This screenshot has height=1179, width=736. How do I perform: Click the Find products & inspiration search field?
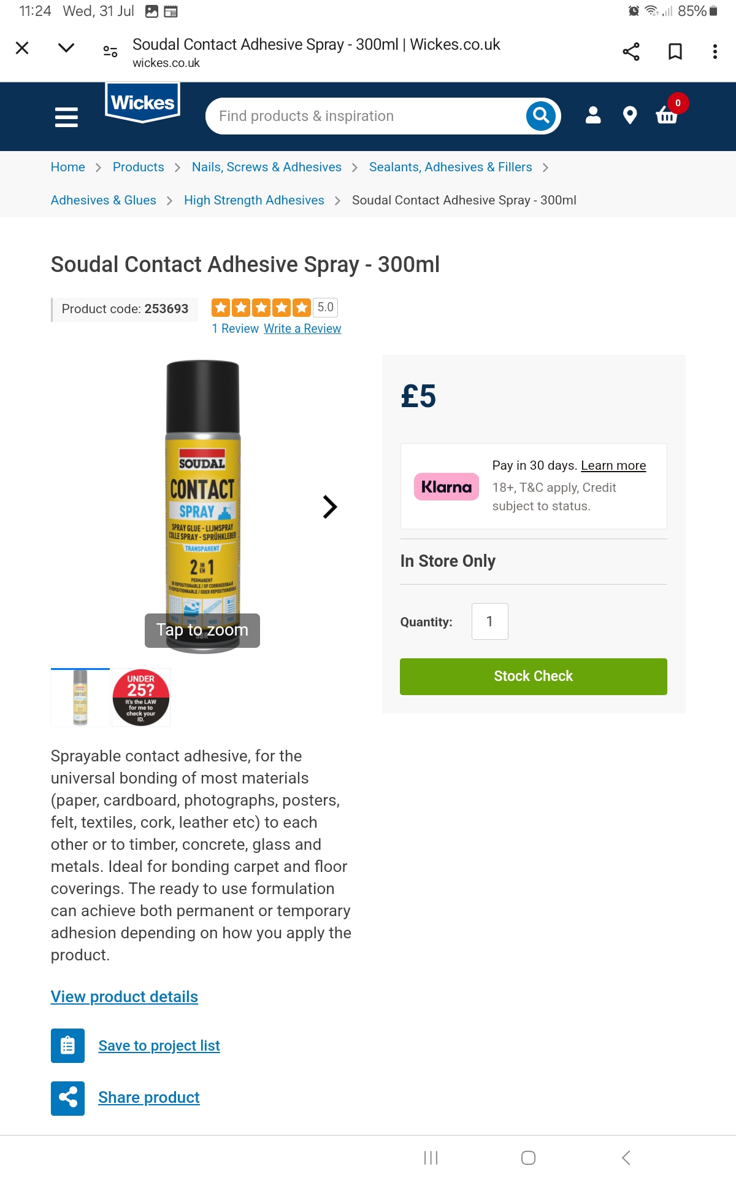365,116
